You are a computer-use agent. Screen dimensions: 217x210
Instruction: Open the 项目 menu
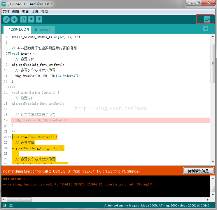pos(25,11)
